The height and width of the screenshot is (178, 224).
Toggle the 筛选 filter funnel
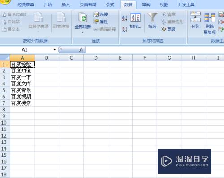152,21
